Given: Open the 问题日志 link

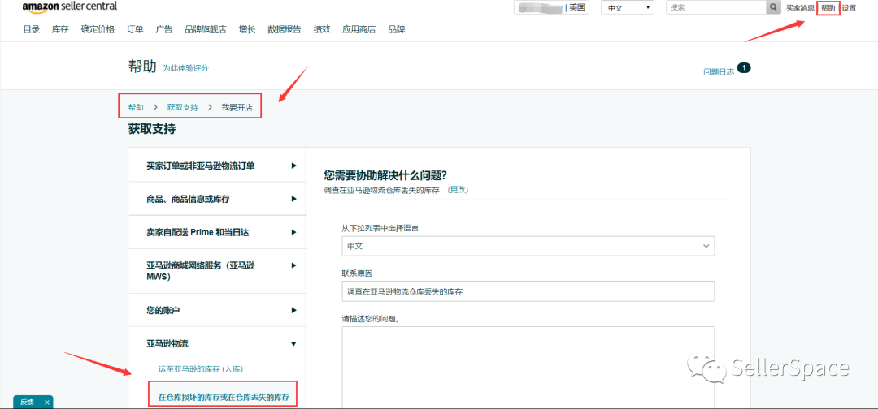Looking at the screenshot, I should point(719,72).
